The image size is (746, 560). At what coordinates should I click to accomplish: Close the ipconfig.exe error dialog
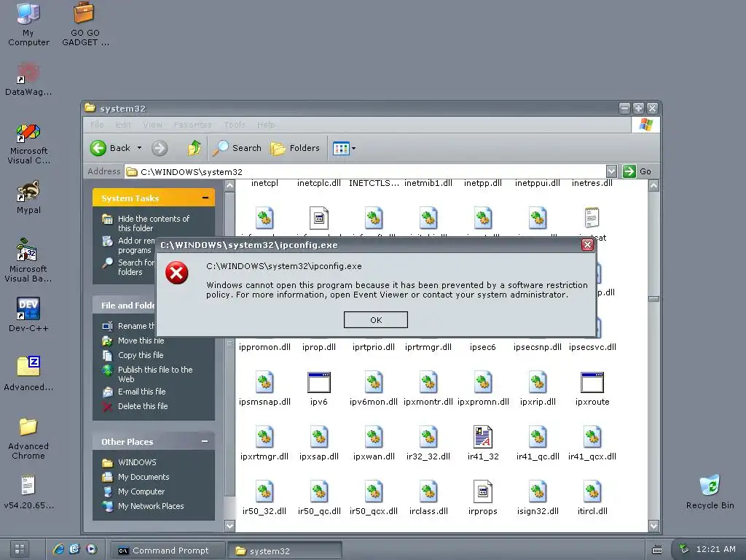(587, 245)
